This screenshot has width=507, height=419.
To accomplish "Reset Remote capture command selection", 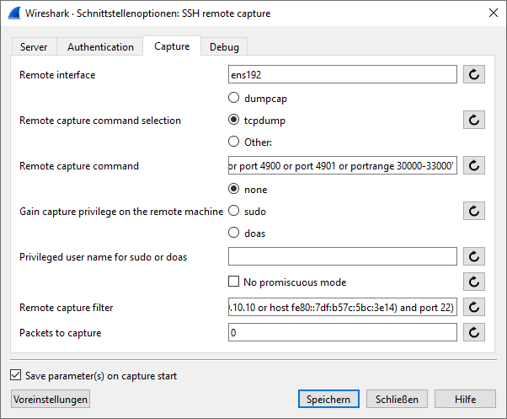I will [474, 121].
